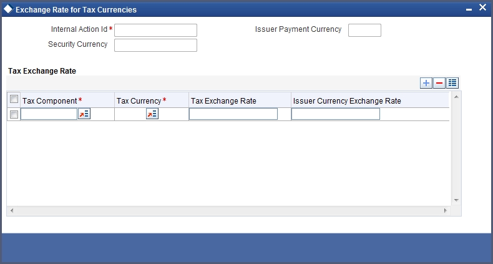The width and height of the screenshot is (493, 264).
Task: Click the Tax Exchange Rate section title
Action: (x=42, y=71)
